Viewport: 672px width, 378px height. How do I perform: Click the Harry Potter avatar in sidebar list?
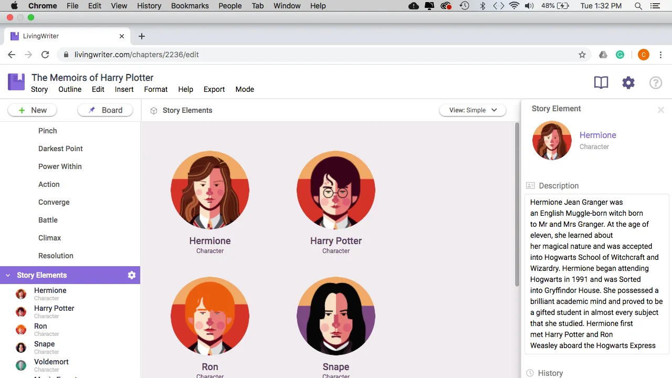point(21,312)
